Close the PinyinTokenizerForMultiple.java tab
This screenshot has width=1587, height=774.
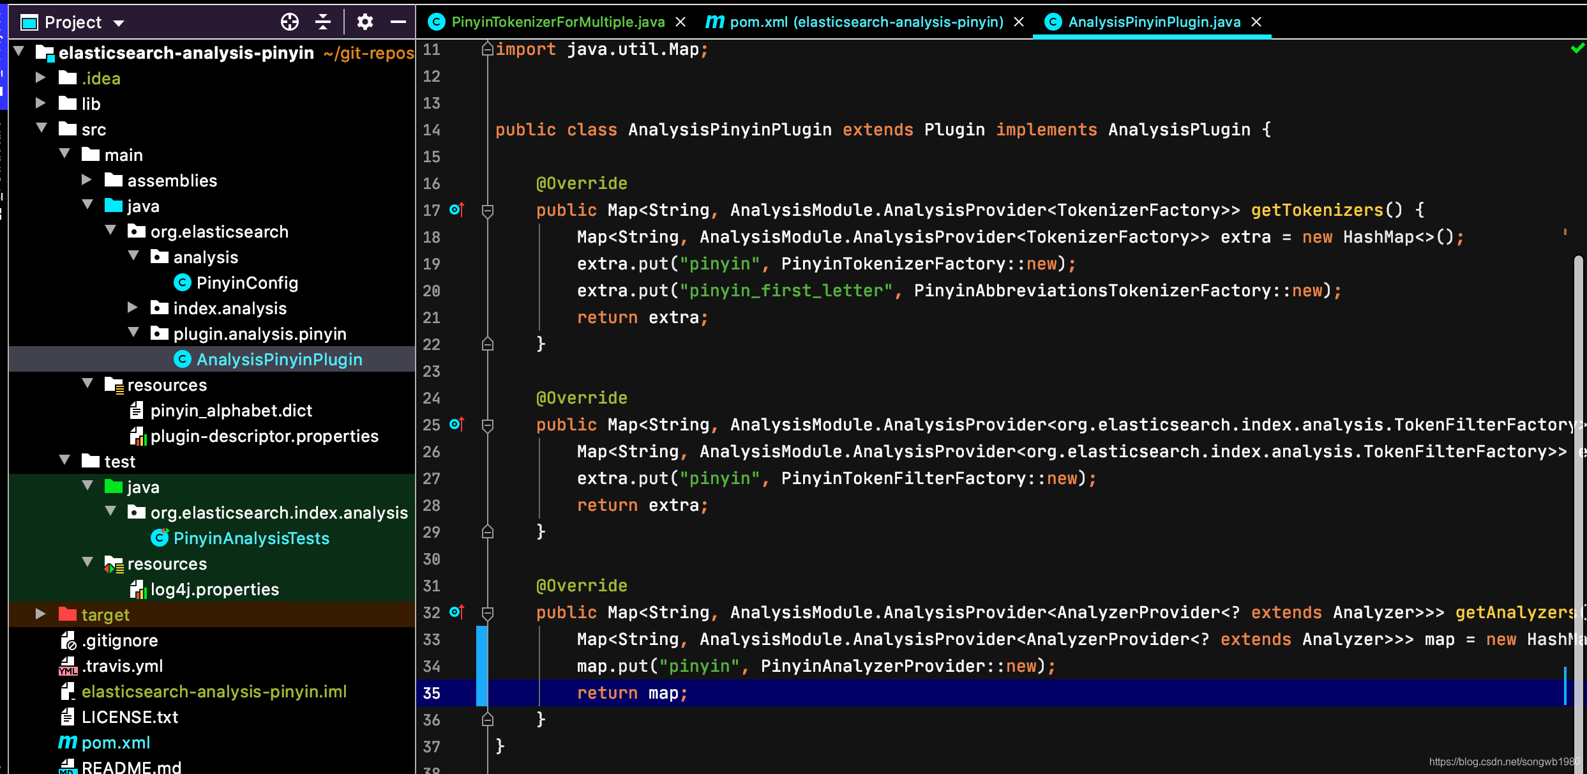pyautogui.click(x=681, y=22)
